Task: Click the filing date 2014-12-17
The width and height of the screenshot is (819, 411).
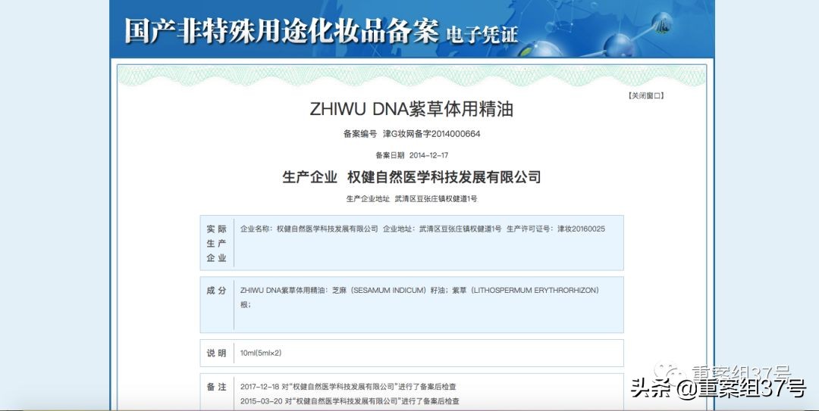Action: [x=428, y=155]
